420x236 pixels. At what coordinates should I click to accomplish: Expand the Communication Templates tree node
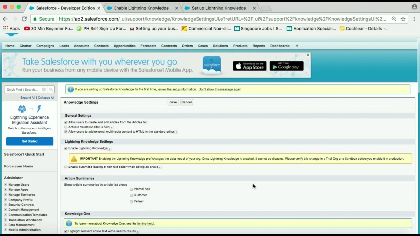(5, 215)
